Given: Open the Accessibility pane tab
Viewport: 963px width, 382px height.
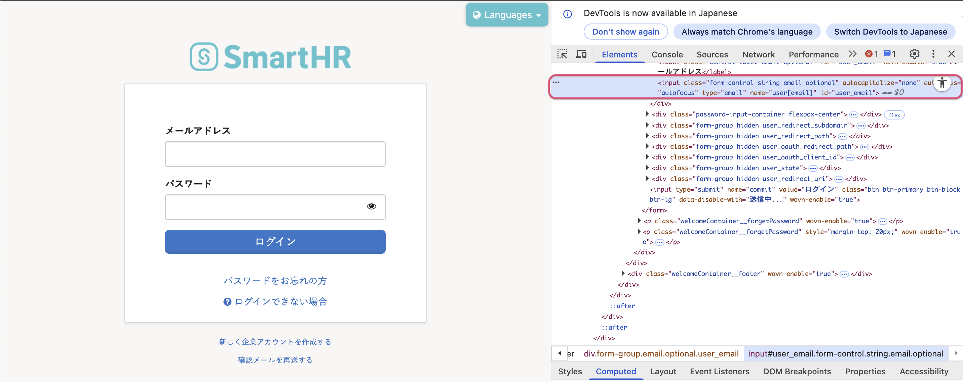Looking at the screenshot, I should [x=924, y=372].
